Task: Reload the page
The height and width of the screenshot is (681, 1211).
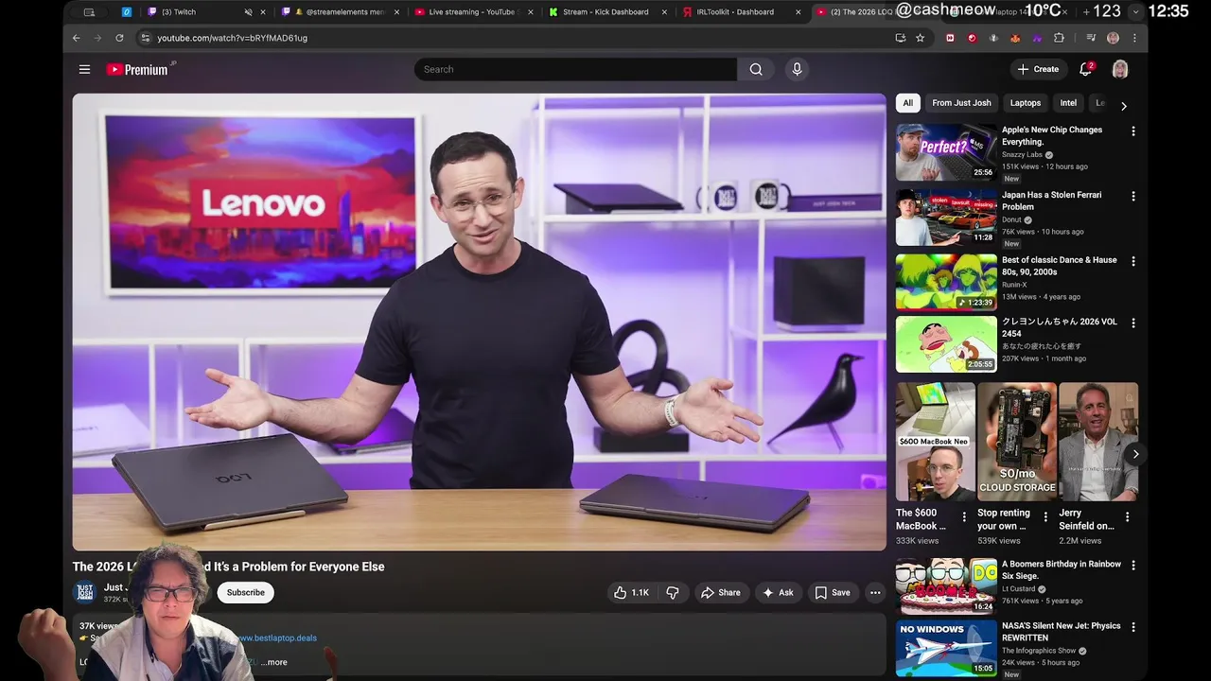Action: click(x=119, y=38)
